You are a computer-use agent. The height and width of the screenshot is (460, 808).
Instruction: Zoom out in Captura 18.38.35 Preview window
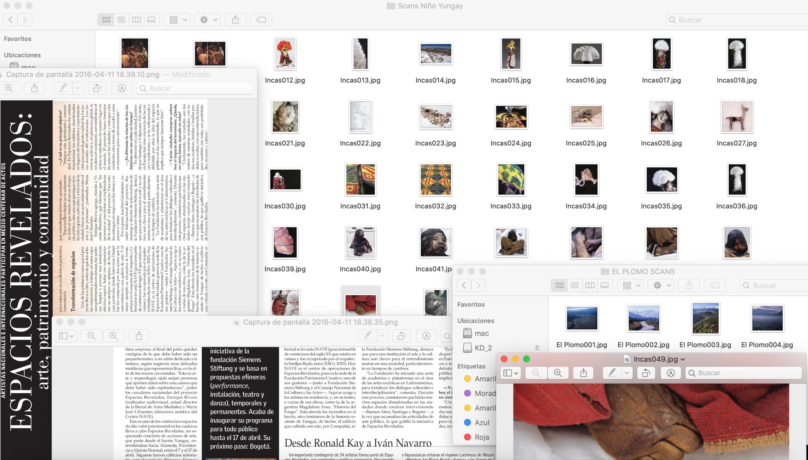(92, 336)
